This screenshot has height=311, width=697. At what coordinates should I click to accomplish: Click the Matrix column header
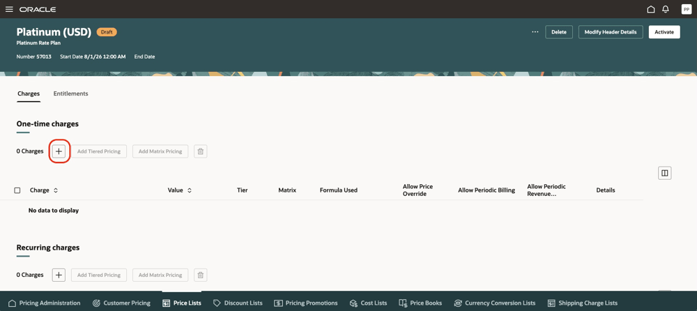287,190
